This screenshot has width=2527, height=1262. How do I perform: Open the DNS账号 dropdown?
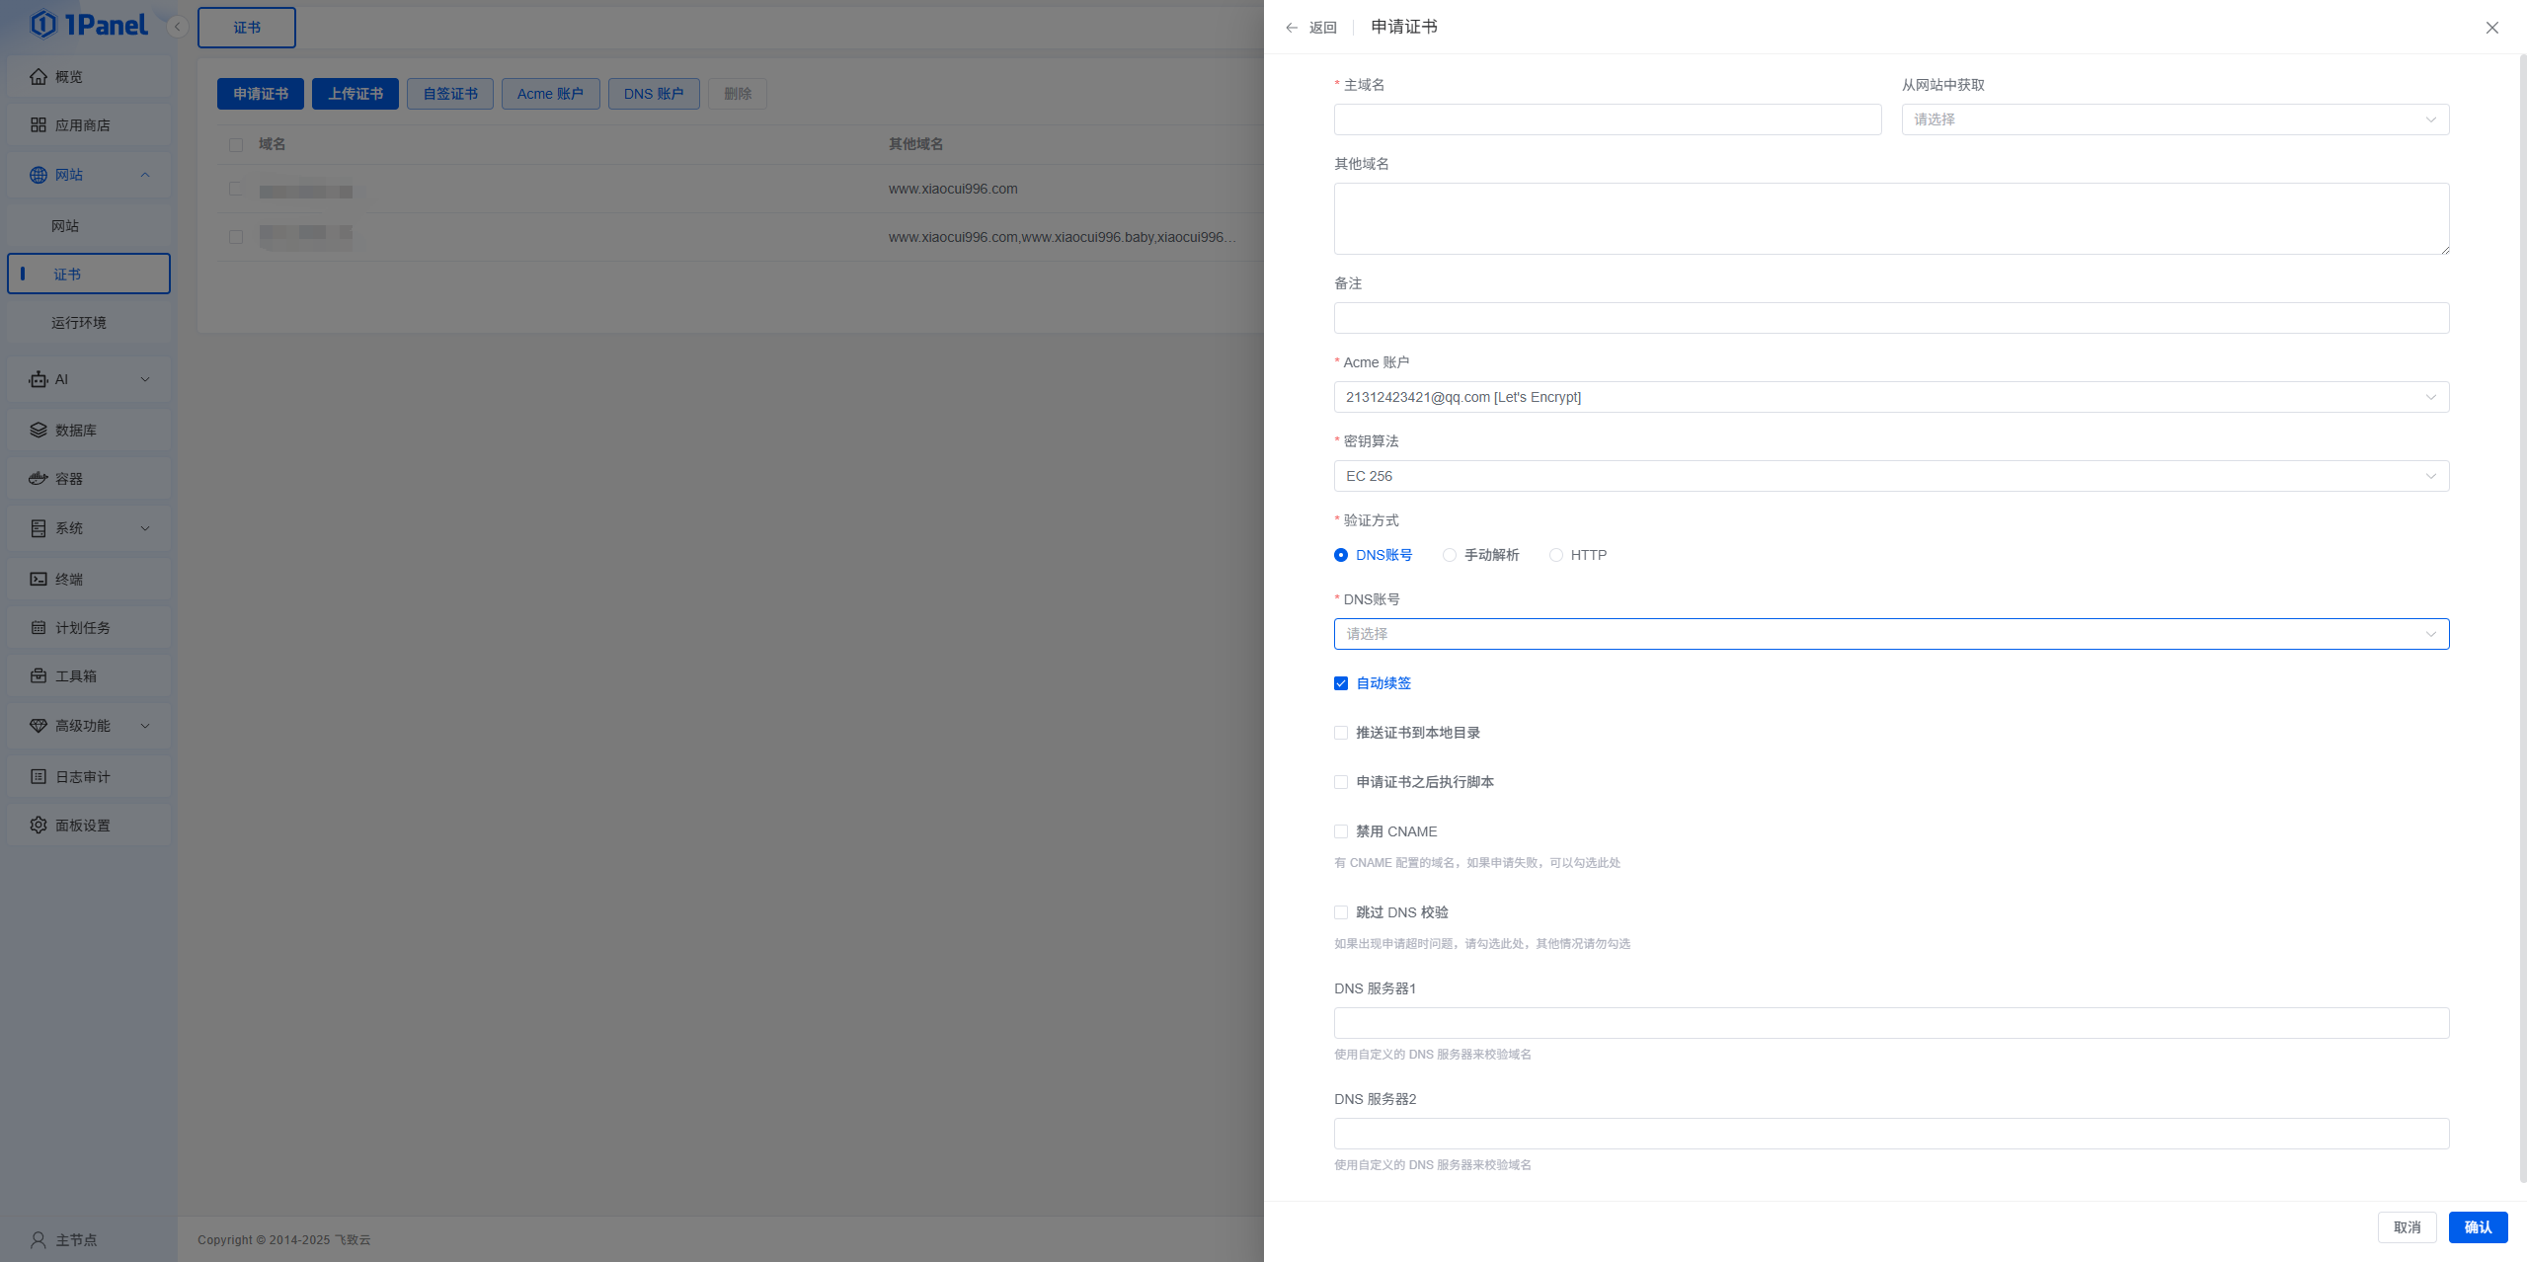point(1890,634)
